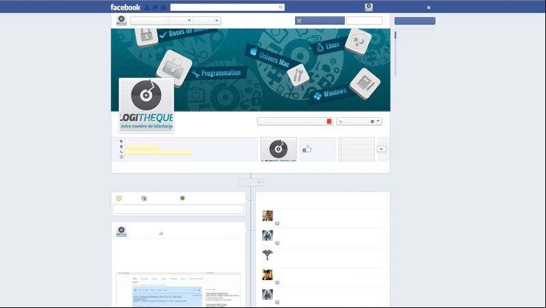This screenshot has width=546, height=308.
Task: Click the comment icon under the cap-wearing man avatar
Action: point(277,283)
